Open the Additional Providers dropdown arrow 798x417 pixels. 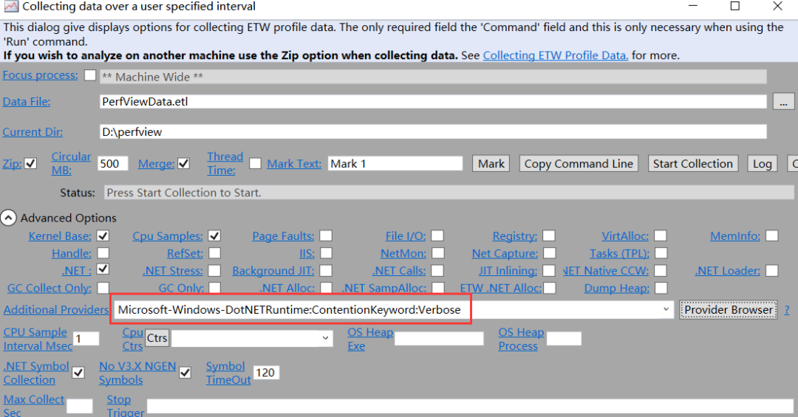click(666, 310)
